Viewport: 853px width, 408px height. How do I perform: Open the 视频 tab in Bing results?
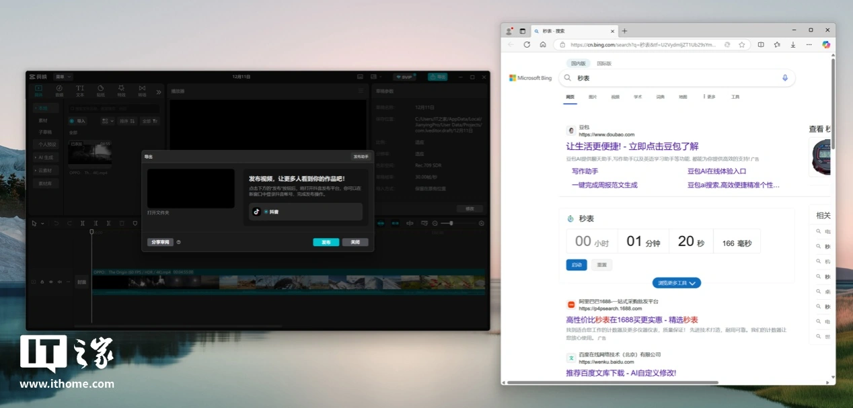[616, 97]
